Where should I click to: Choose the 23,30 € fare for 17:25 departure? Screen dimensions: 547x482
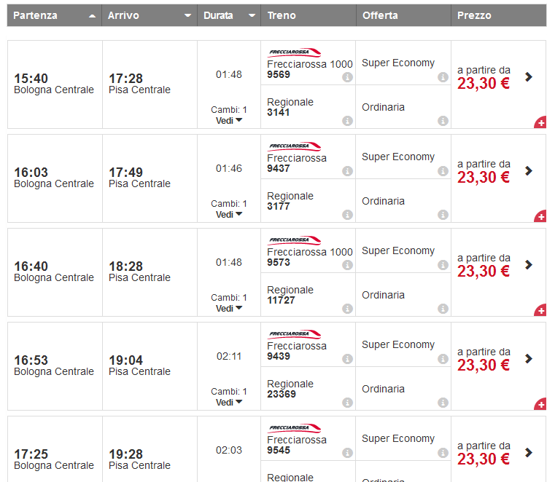click(484, 459)
